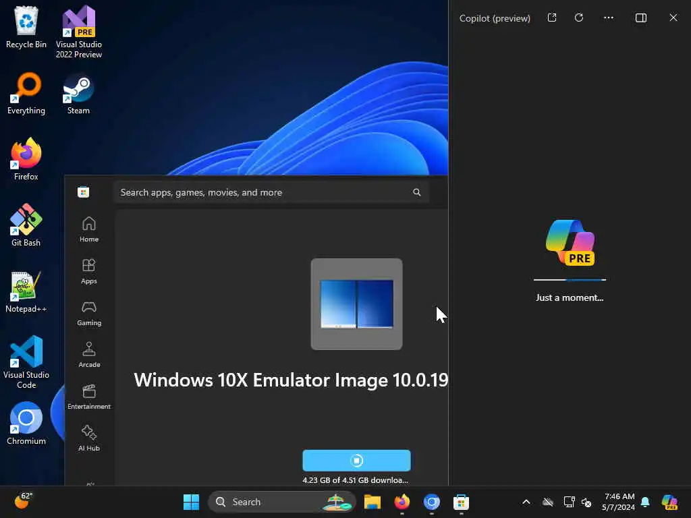Stop the Windows 10X Emulator download
This screenshot has width=691, height=518.
(x=356, y=460)
